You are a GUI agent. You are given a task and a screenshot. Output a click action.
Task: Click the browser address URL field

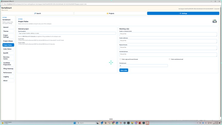(x=45, y=4)
